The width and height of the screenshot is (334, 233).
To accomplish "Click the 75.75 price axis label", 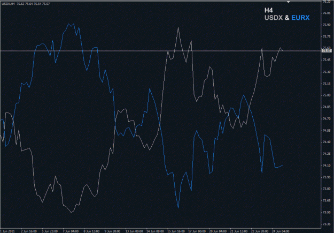I will pos(326,36).
